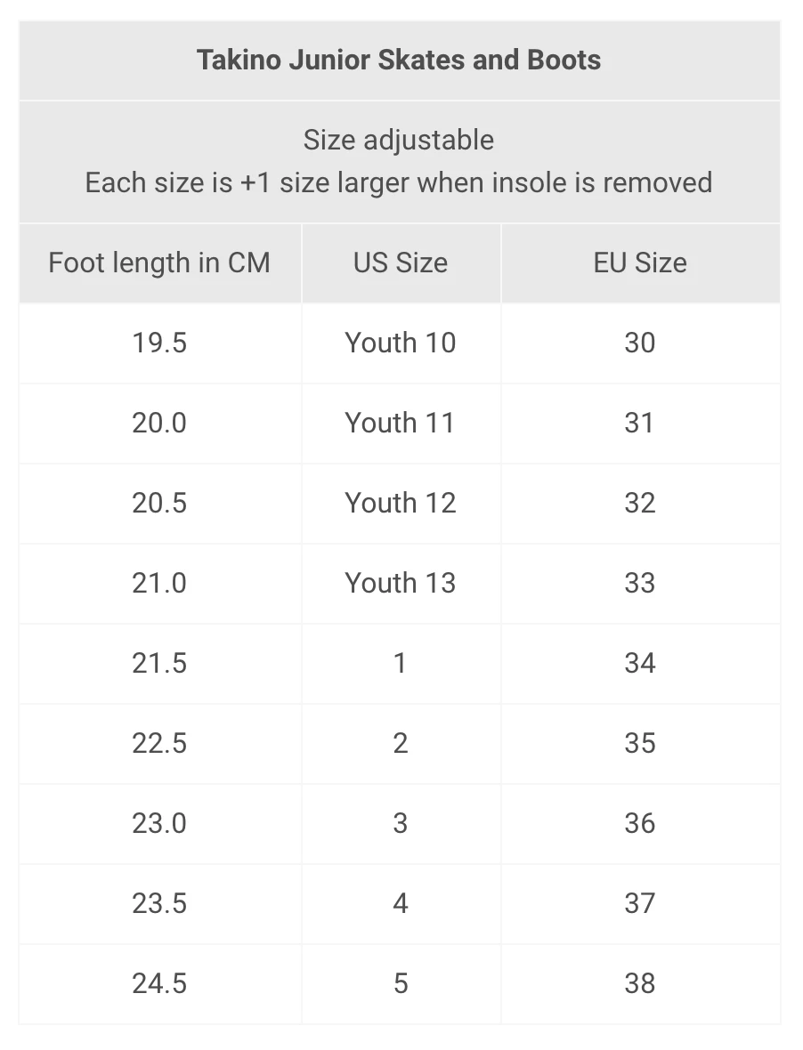Select the 23.5 foot length cell
803x1050 pixels.
159,903
